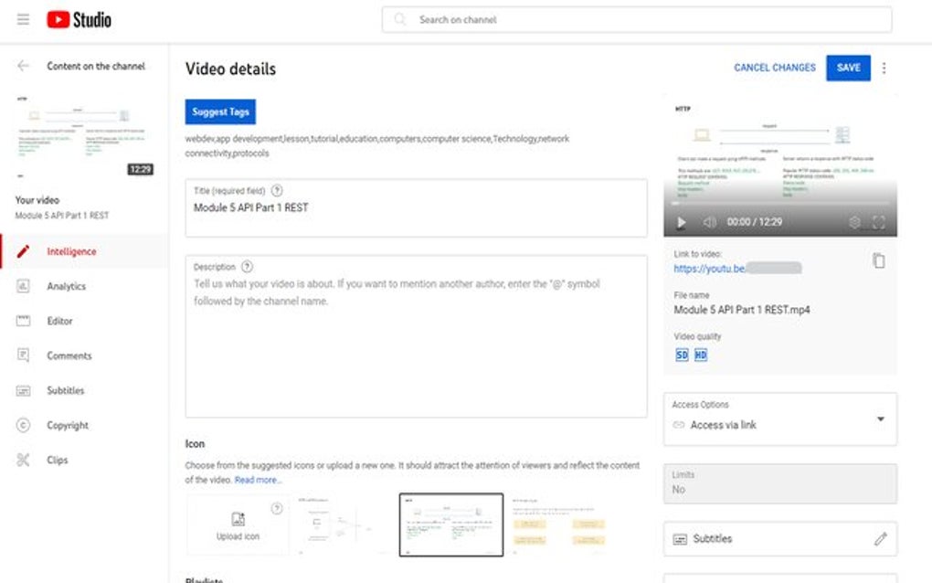
Task: Mute the video with the volume icon
Action: click(x=710, y=222)
